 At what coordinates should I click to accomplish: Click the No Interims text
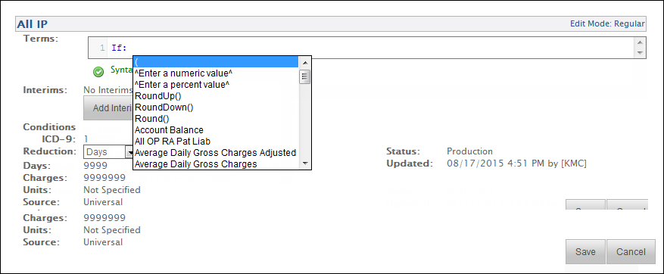108,90
